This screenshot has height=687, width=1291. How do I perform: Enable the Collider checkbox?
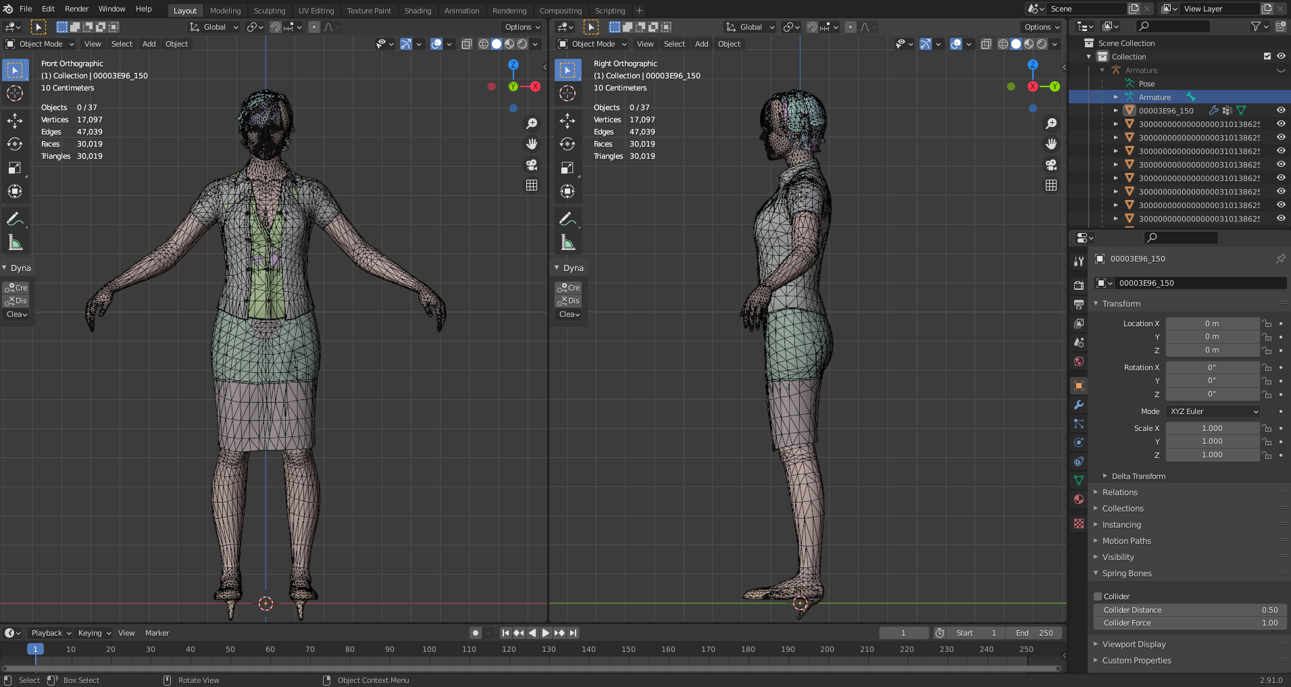tap(1098, 596)
